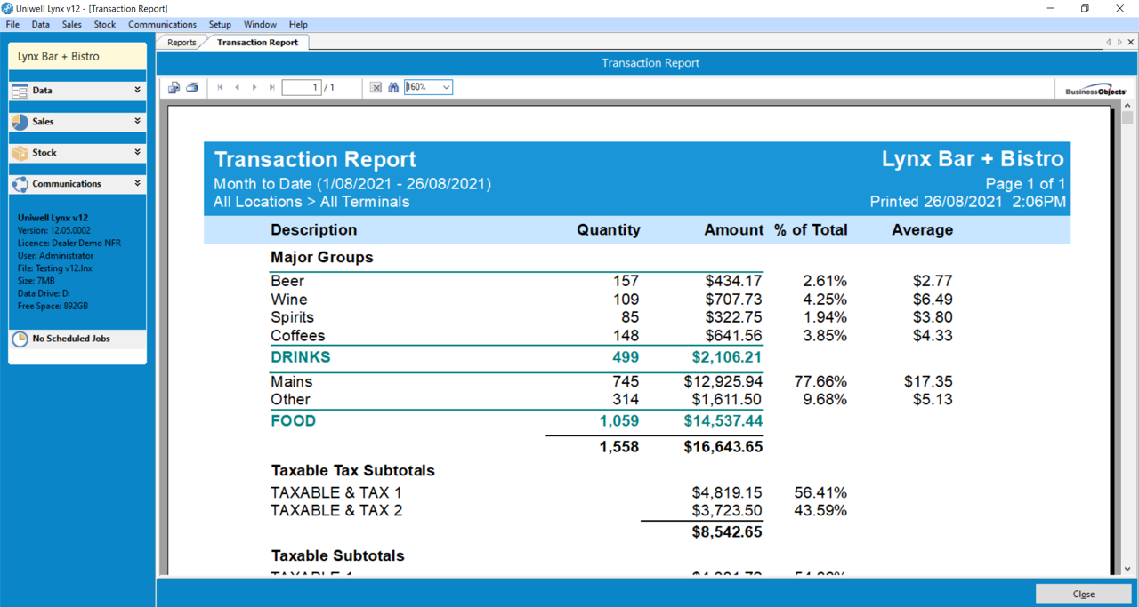Close the active Transaction Report tab
Viewport: 1139px width, 607px height.
click(1131, 43)
